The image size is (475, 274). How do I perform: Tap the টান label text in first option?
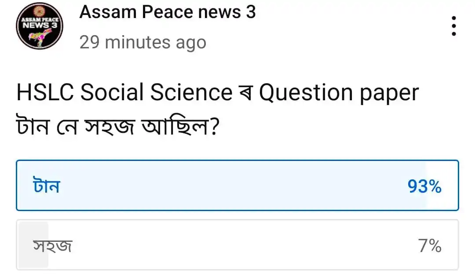point(46,186)
